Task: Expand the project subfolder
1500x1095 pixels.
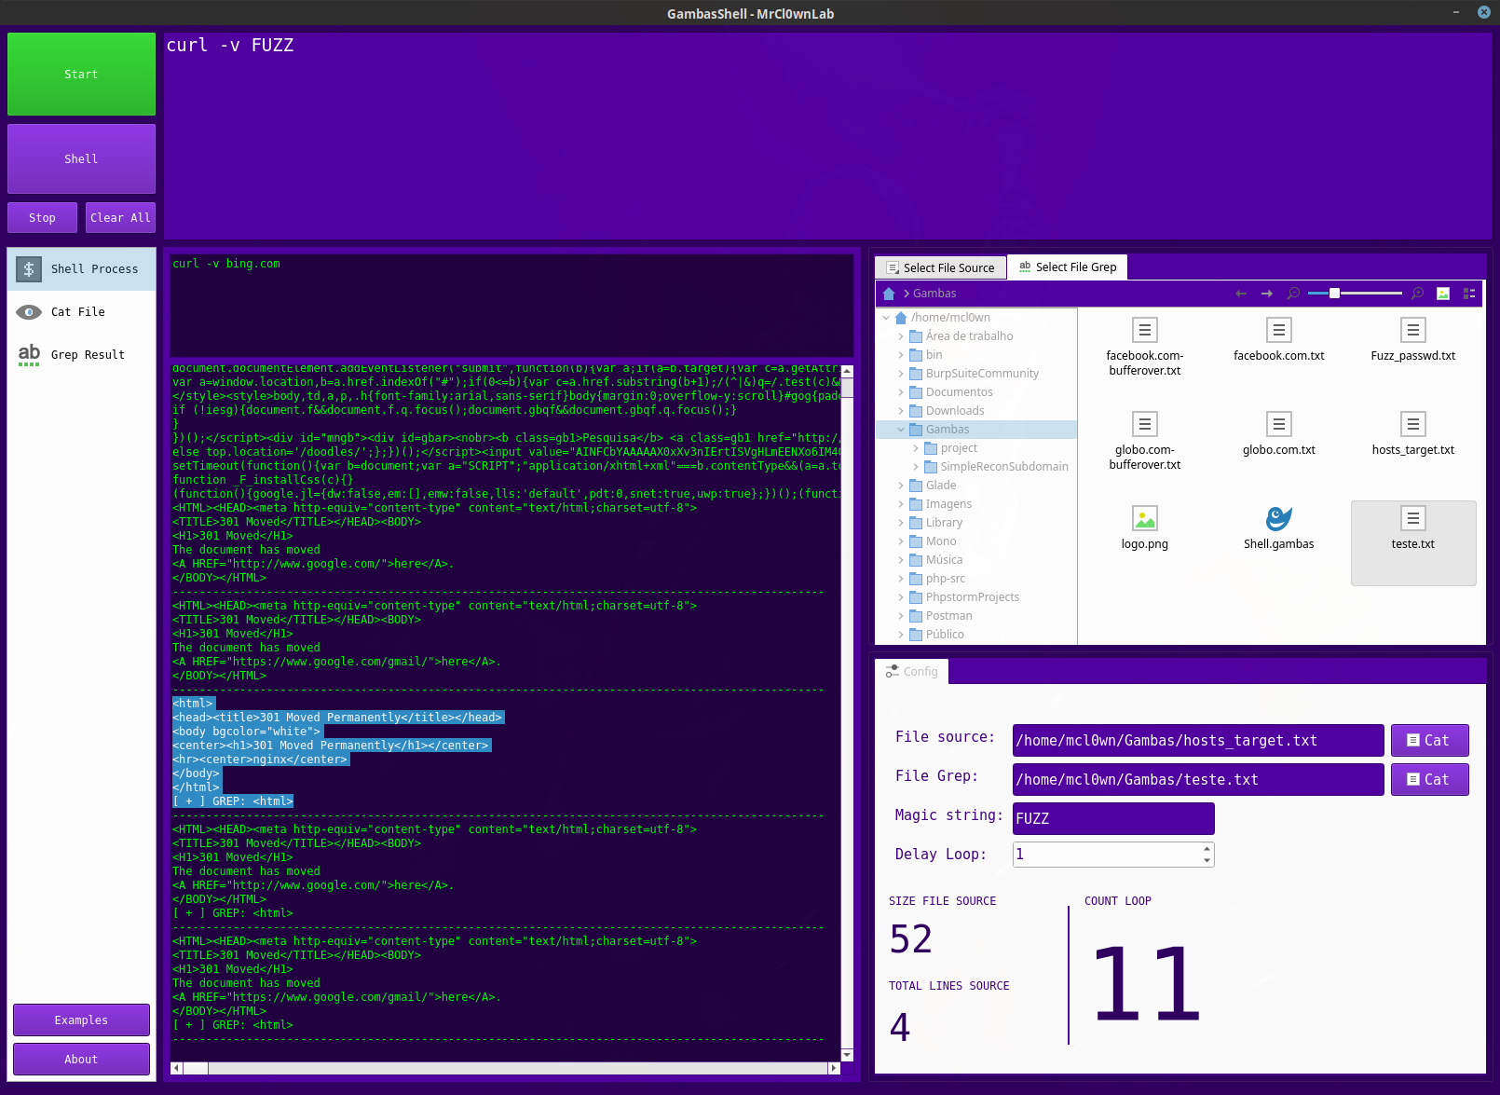Action: pos(916,448)
